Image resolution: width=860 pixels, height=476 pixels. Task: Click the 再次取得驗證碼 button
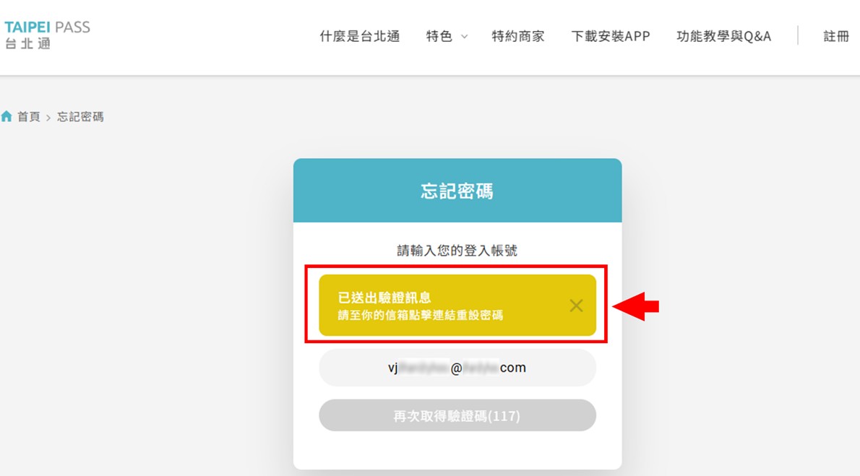click(x=457, y=415)
